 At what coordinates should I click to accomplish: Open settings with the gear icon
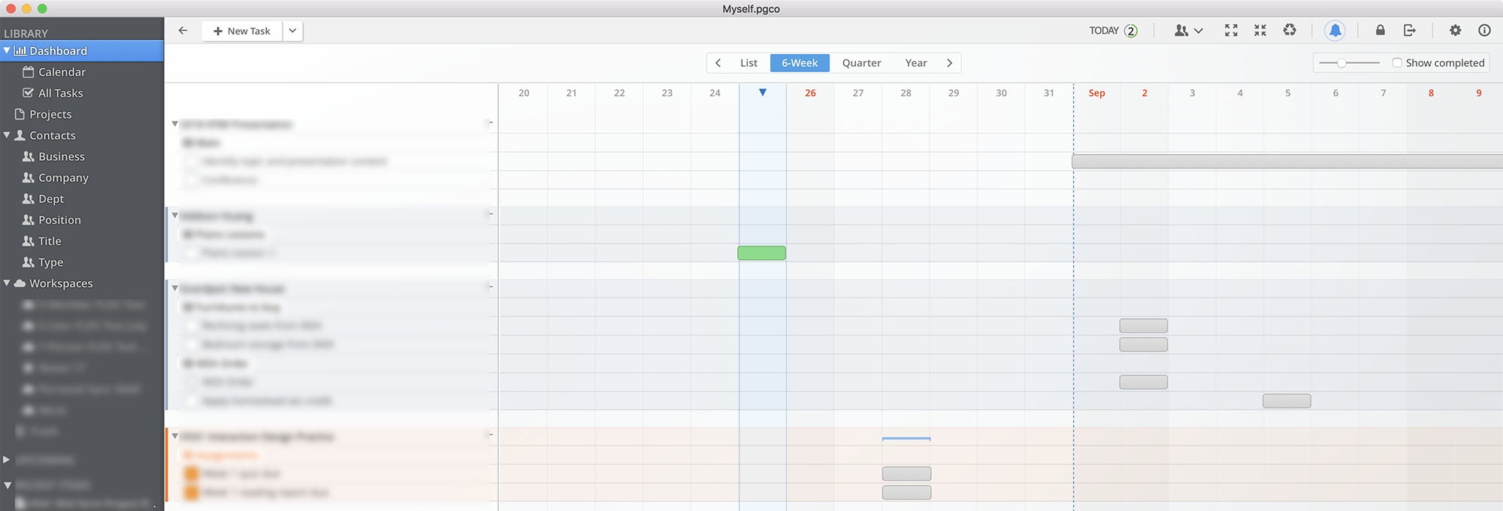click(x=1456, y=30)
